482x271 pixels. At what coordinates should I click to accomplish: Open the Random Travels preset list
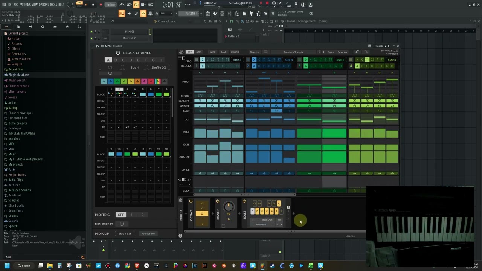(293, 52)
